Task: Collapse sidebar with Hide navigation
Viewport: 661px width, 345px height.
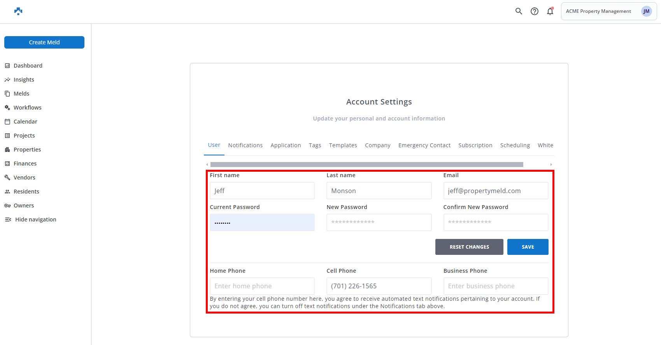Action: click(x=35, y=220)
